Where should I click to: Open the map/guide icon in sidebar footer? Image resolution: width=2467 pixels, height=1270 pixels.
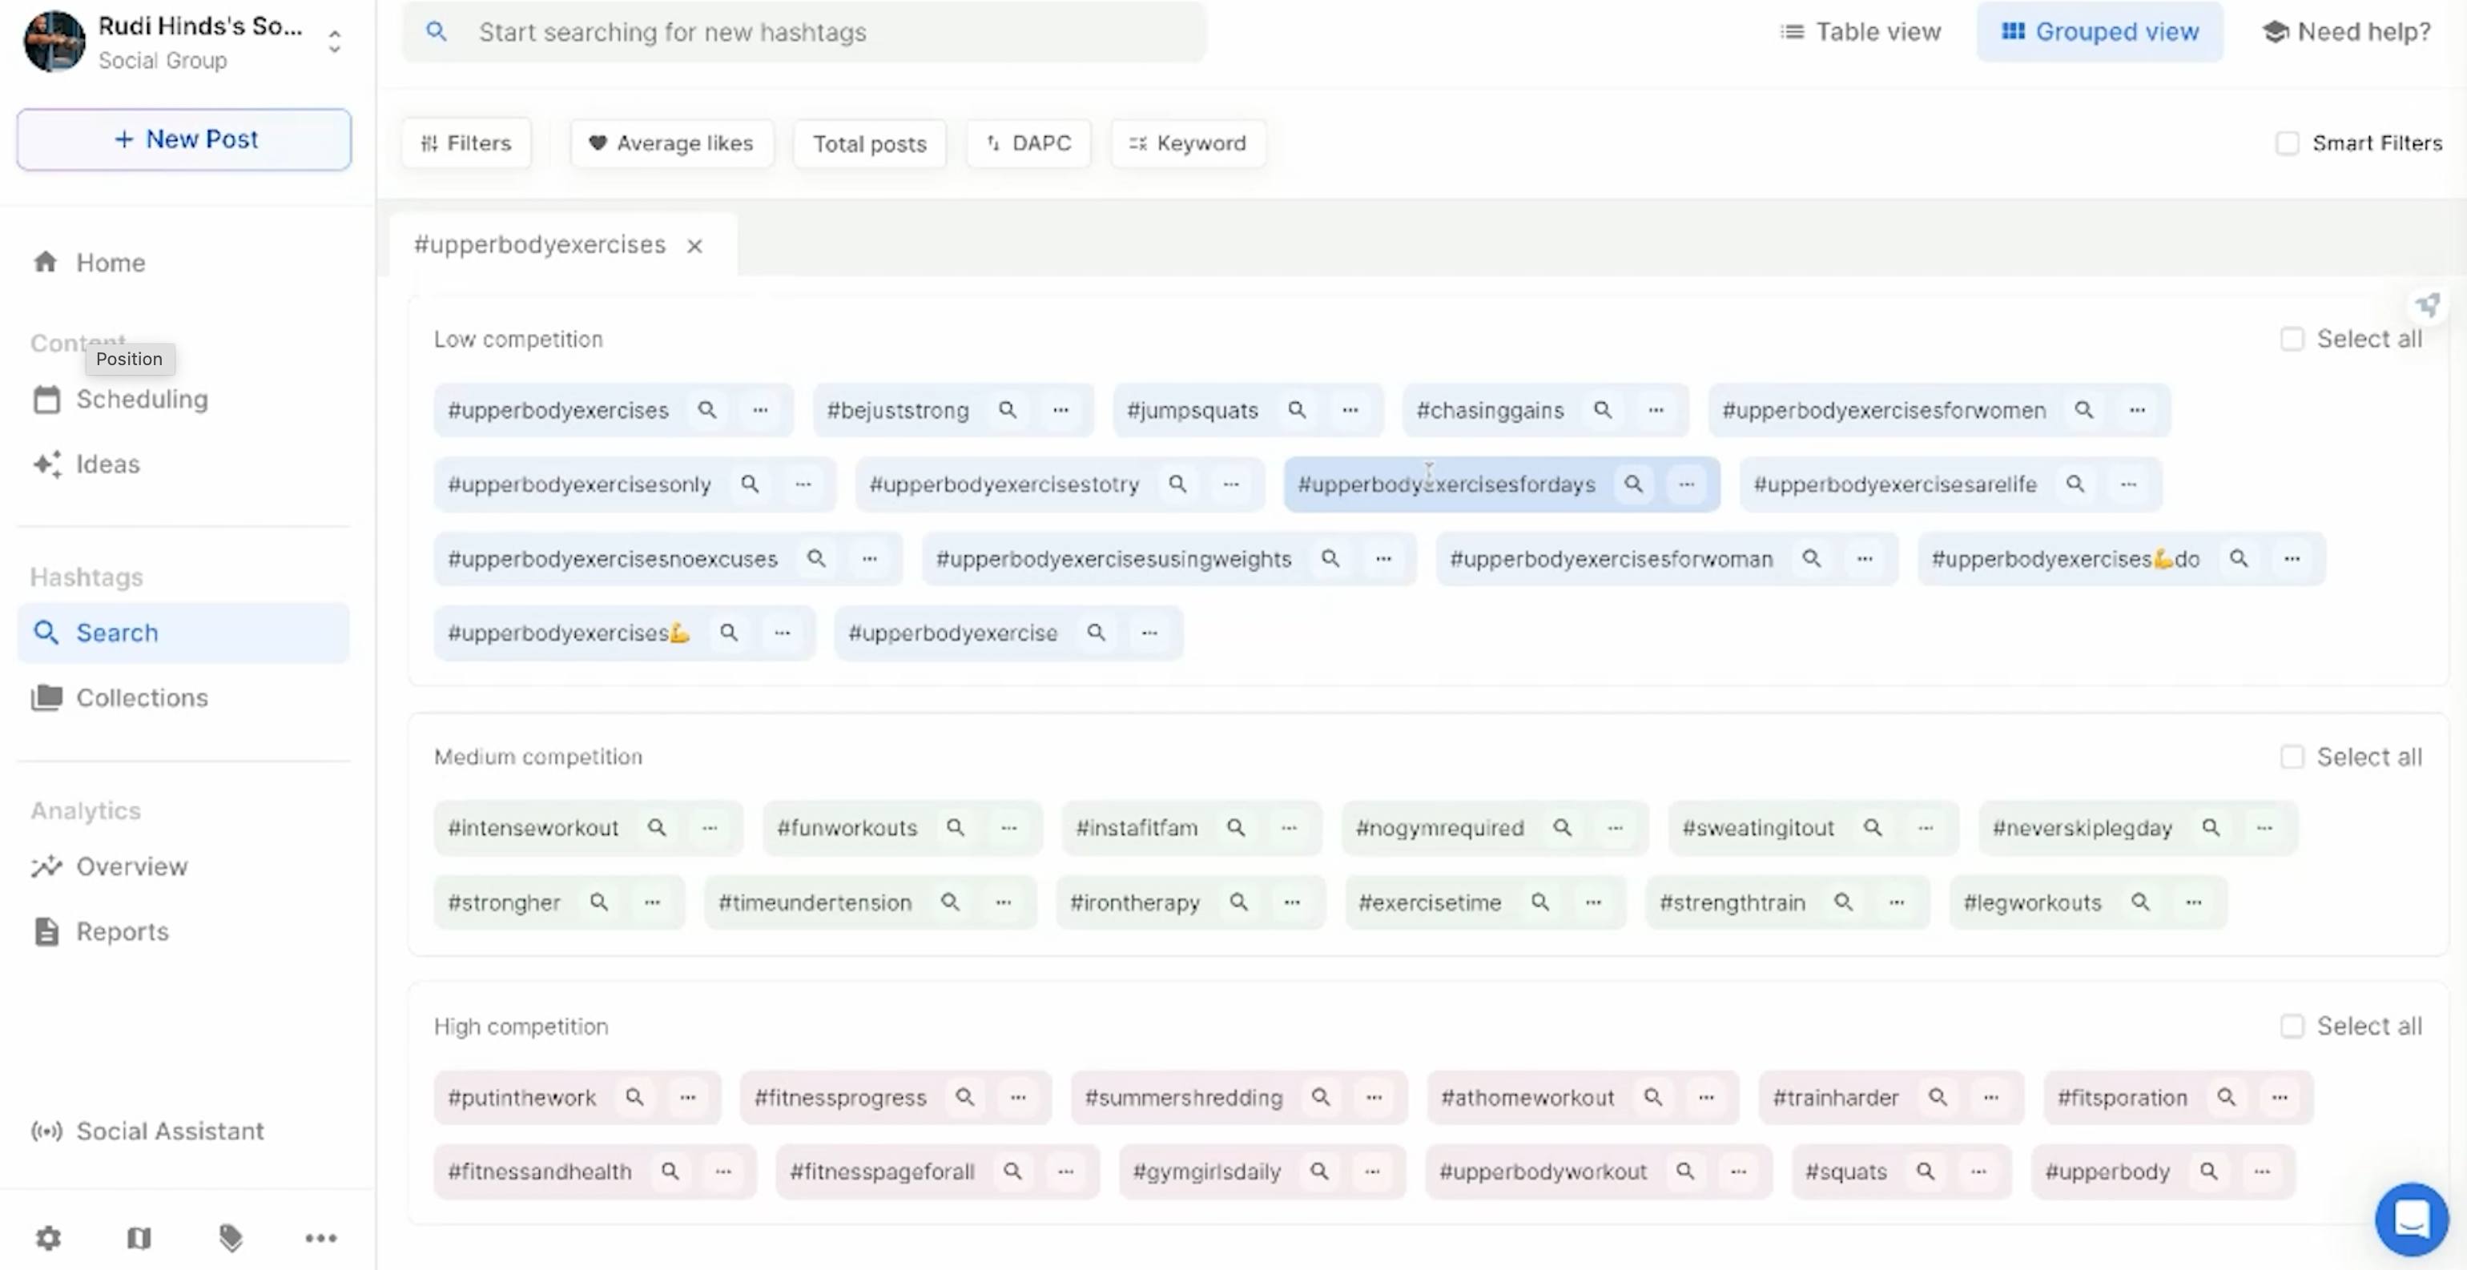tap(139, 1237)
